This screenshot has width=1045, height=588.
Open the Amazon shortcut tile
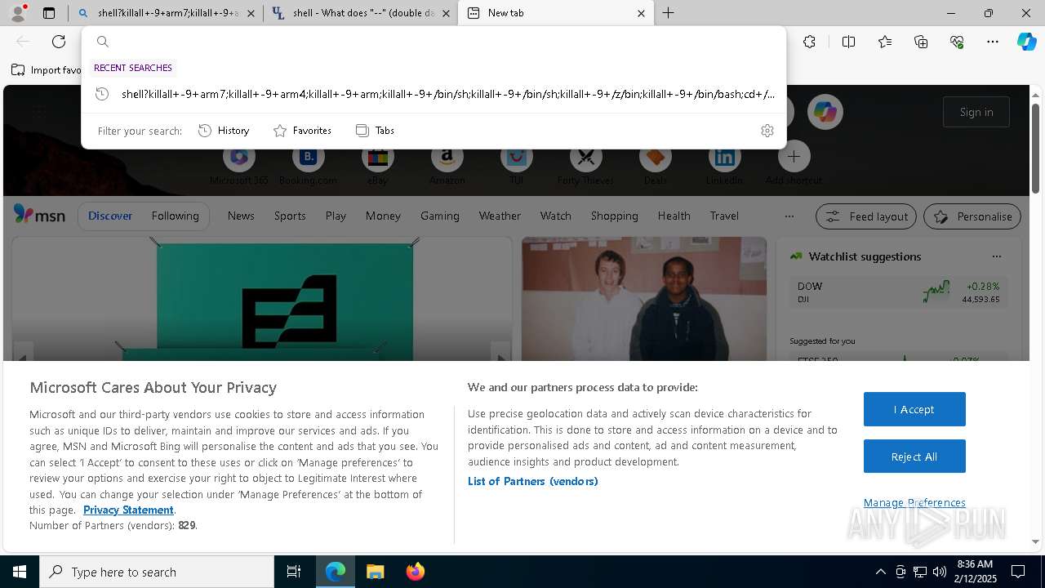coord(447,163)
